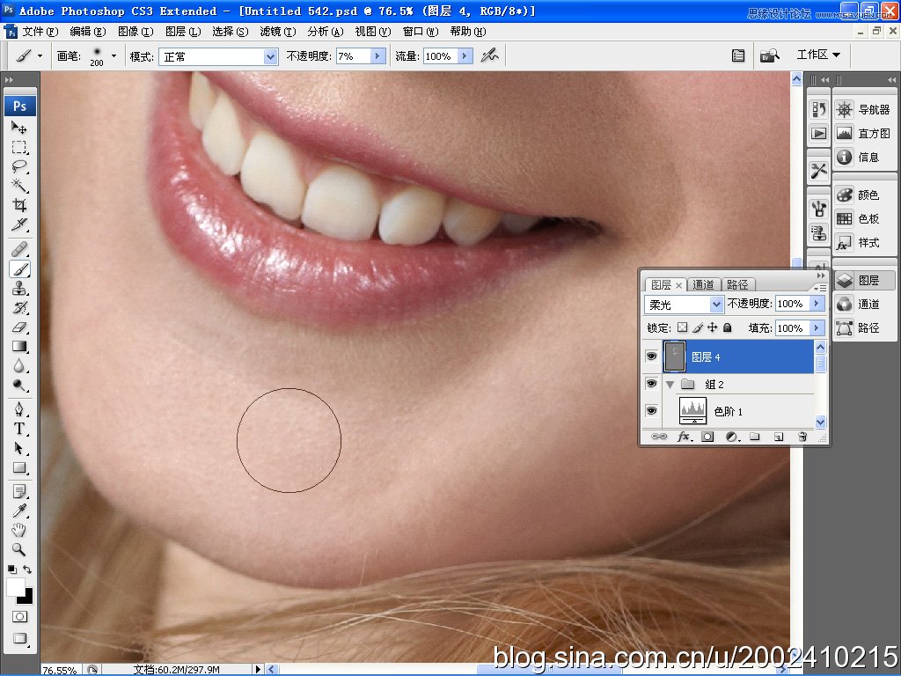Select the Brush tool in toolbox
This screenshot has width=901, height=676.
tap(19, 268)
